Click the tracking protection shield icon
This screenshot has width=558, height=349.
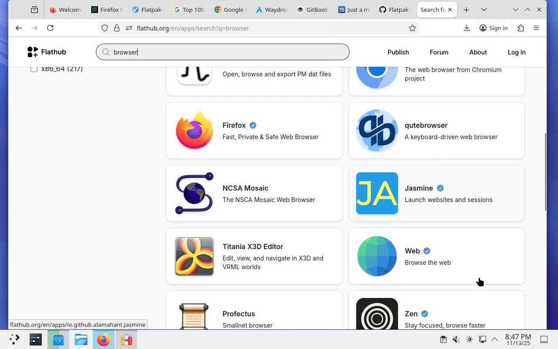coord(105,28)
